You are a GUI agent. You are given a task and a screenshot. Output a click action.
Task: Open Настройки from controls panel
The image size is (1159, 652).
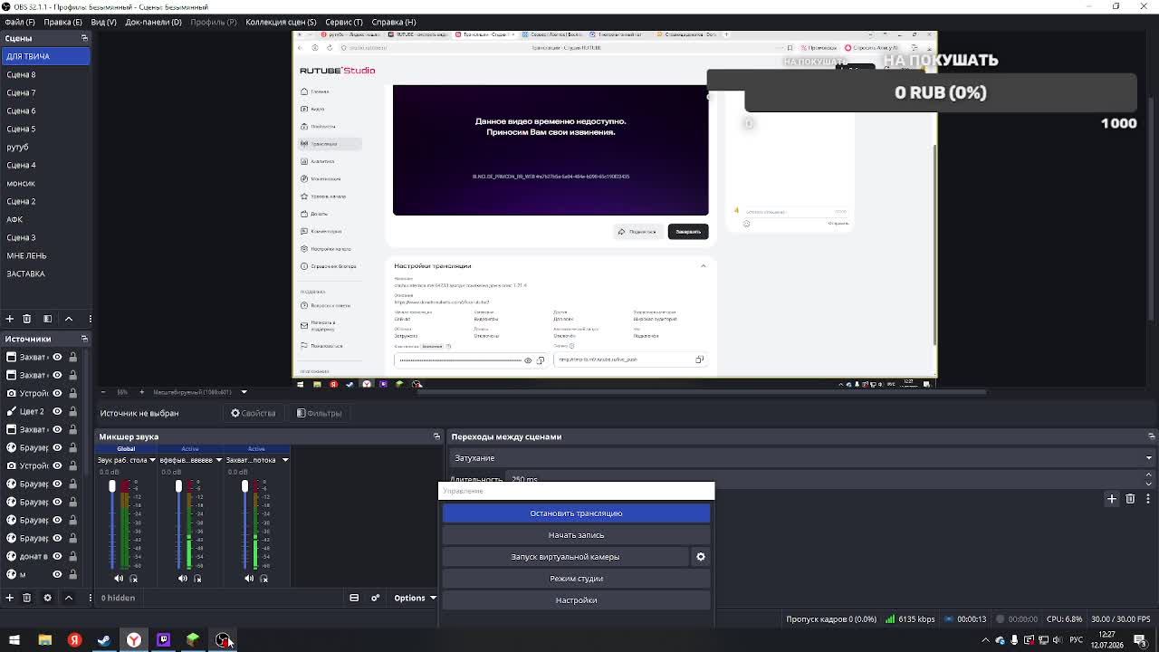(x=576, y=600)
